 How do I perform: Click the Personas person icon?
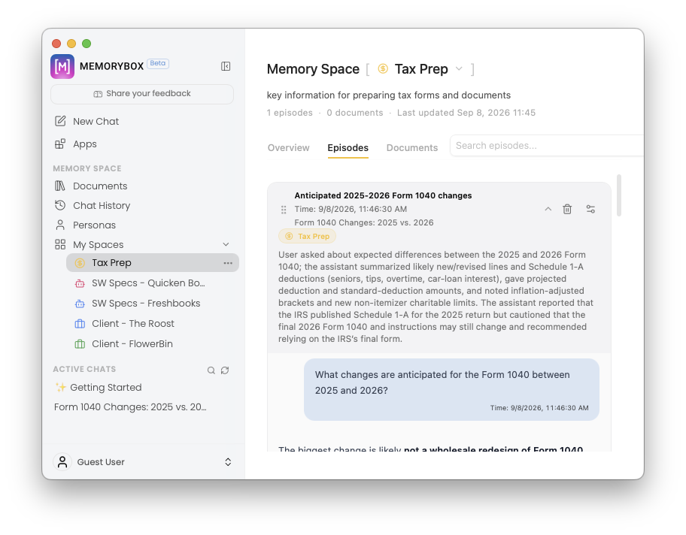(60, 225)
